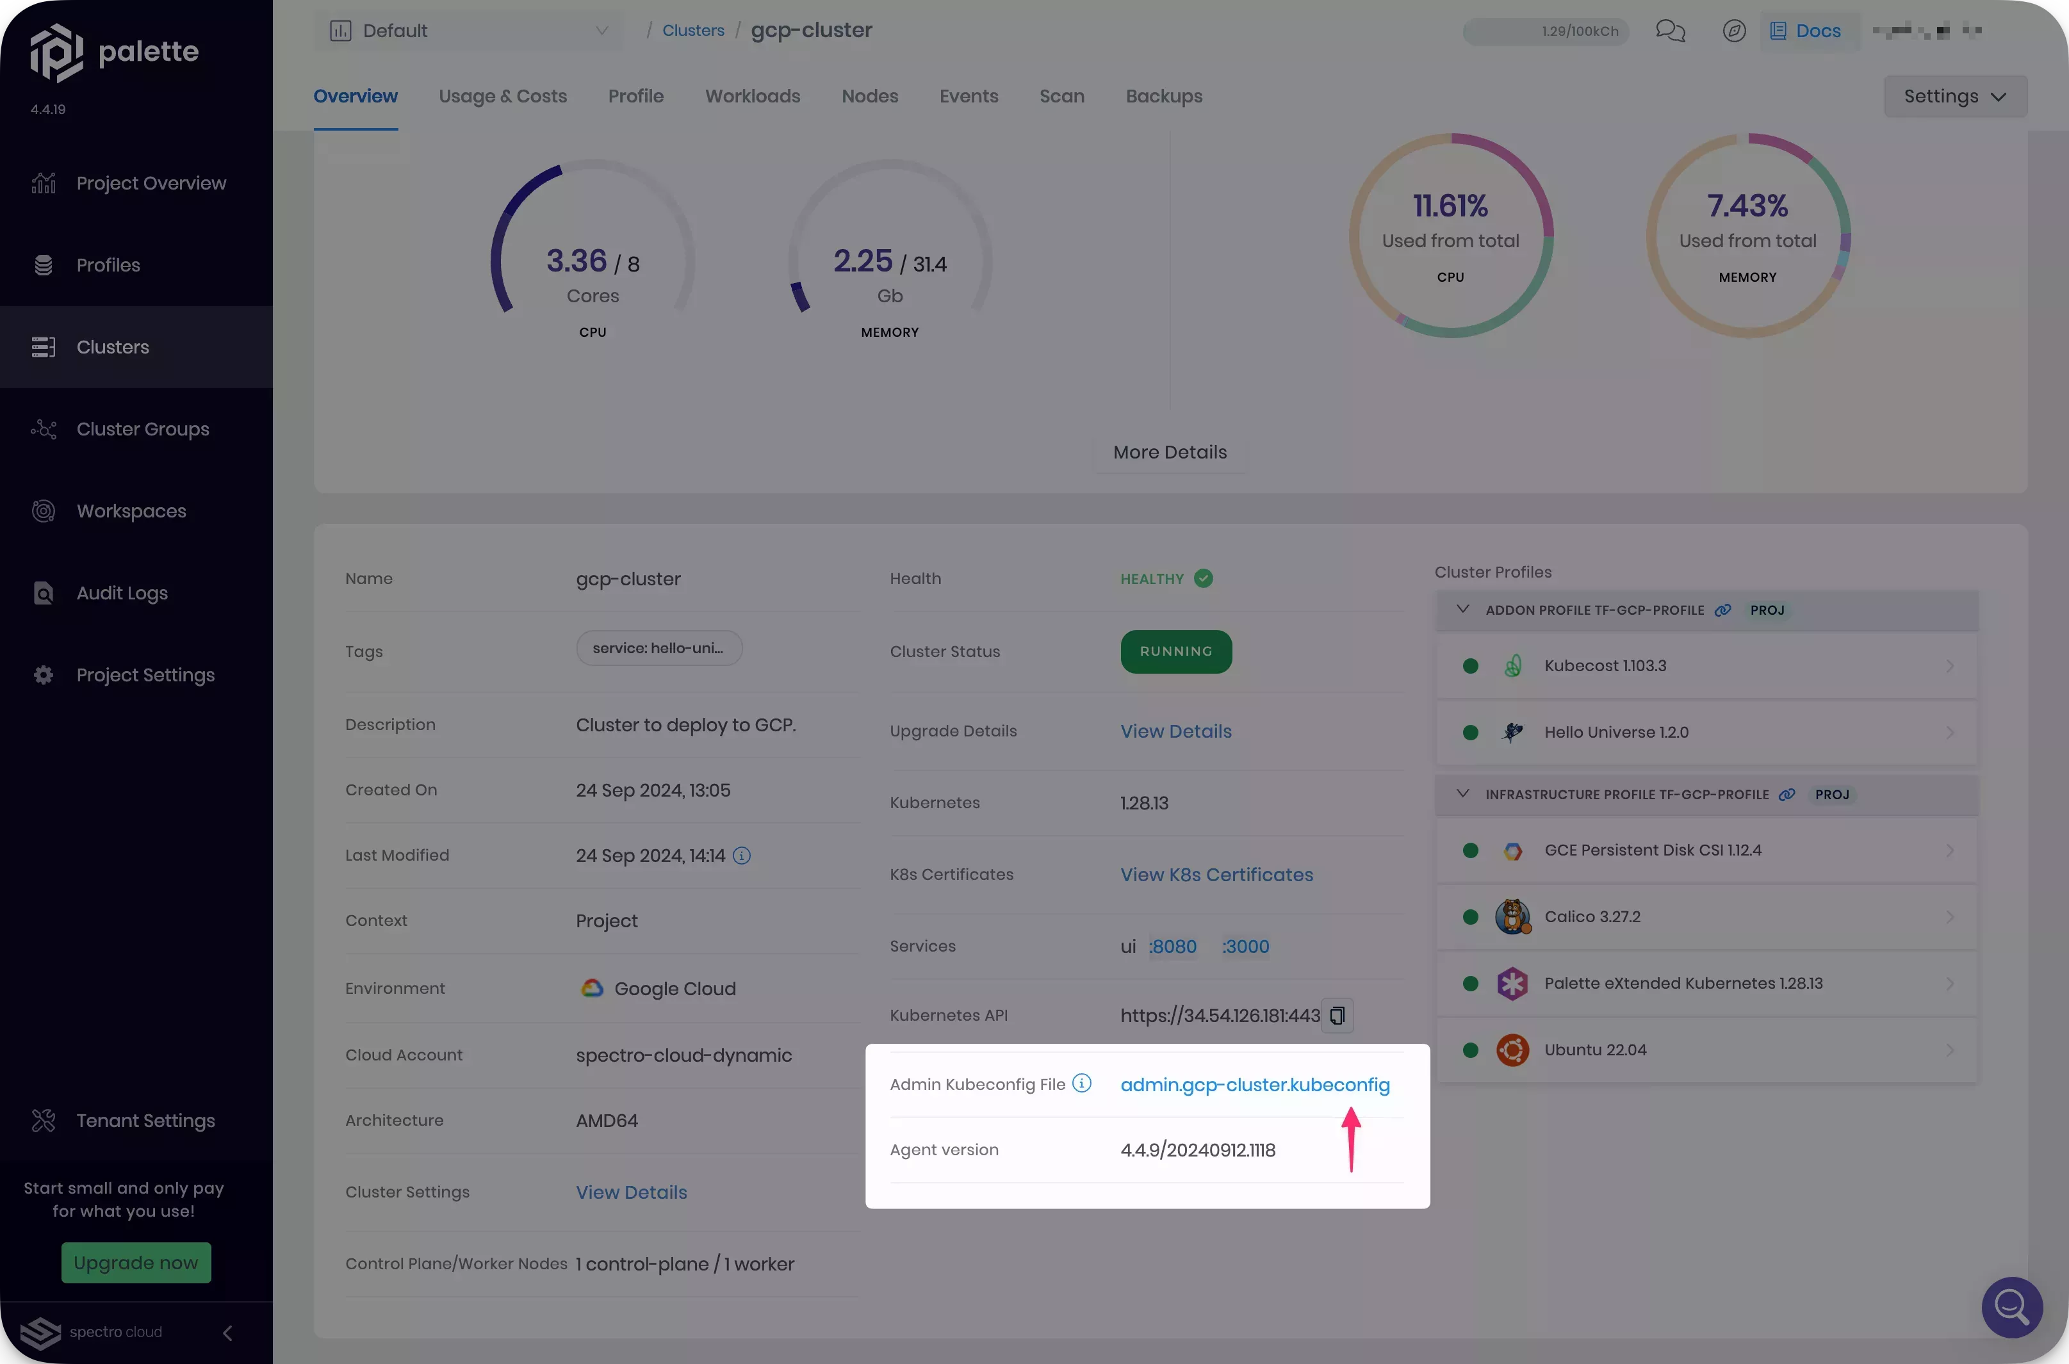This screenshot has width=2069, height=1364.
Task: Open the Settings dropdown
Action: (1954, 97)
